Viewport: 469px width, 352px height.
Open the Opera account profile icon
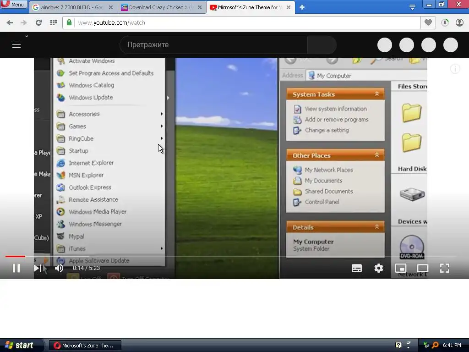[459, 23]
